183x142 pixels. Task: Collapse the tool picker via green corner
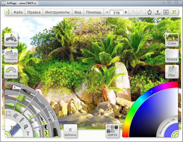(x=8, y=134)
